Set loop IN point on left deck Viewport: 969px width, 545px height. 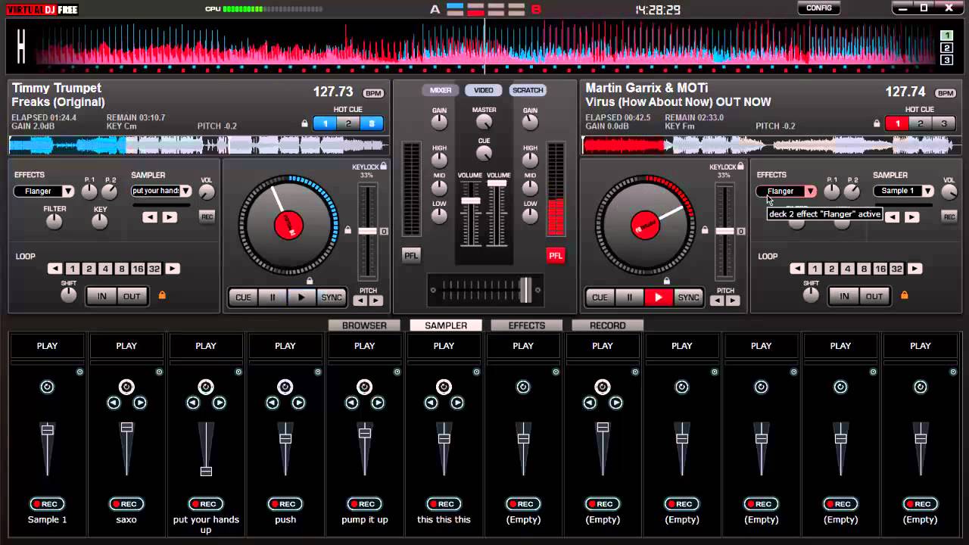pyautogui.click(x=102, y=296)
